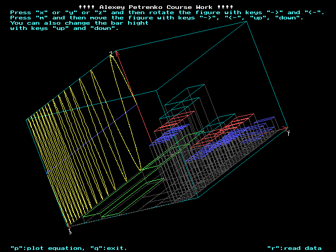Click the red Z axis arrowhead
Screen dimensions: 336x252
pos(117,54)
